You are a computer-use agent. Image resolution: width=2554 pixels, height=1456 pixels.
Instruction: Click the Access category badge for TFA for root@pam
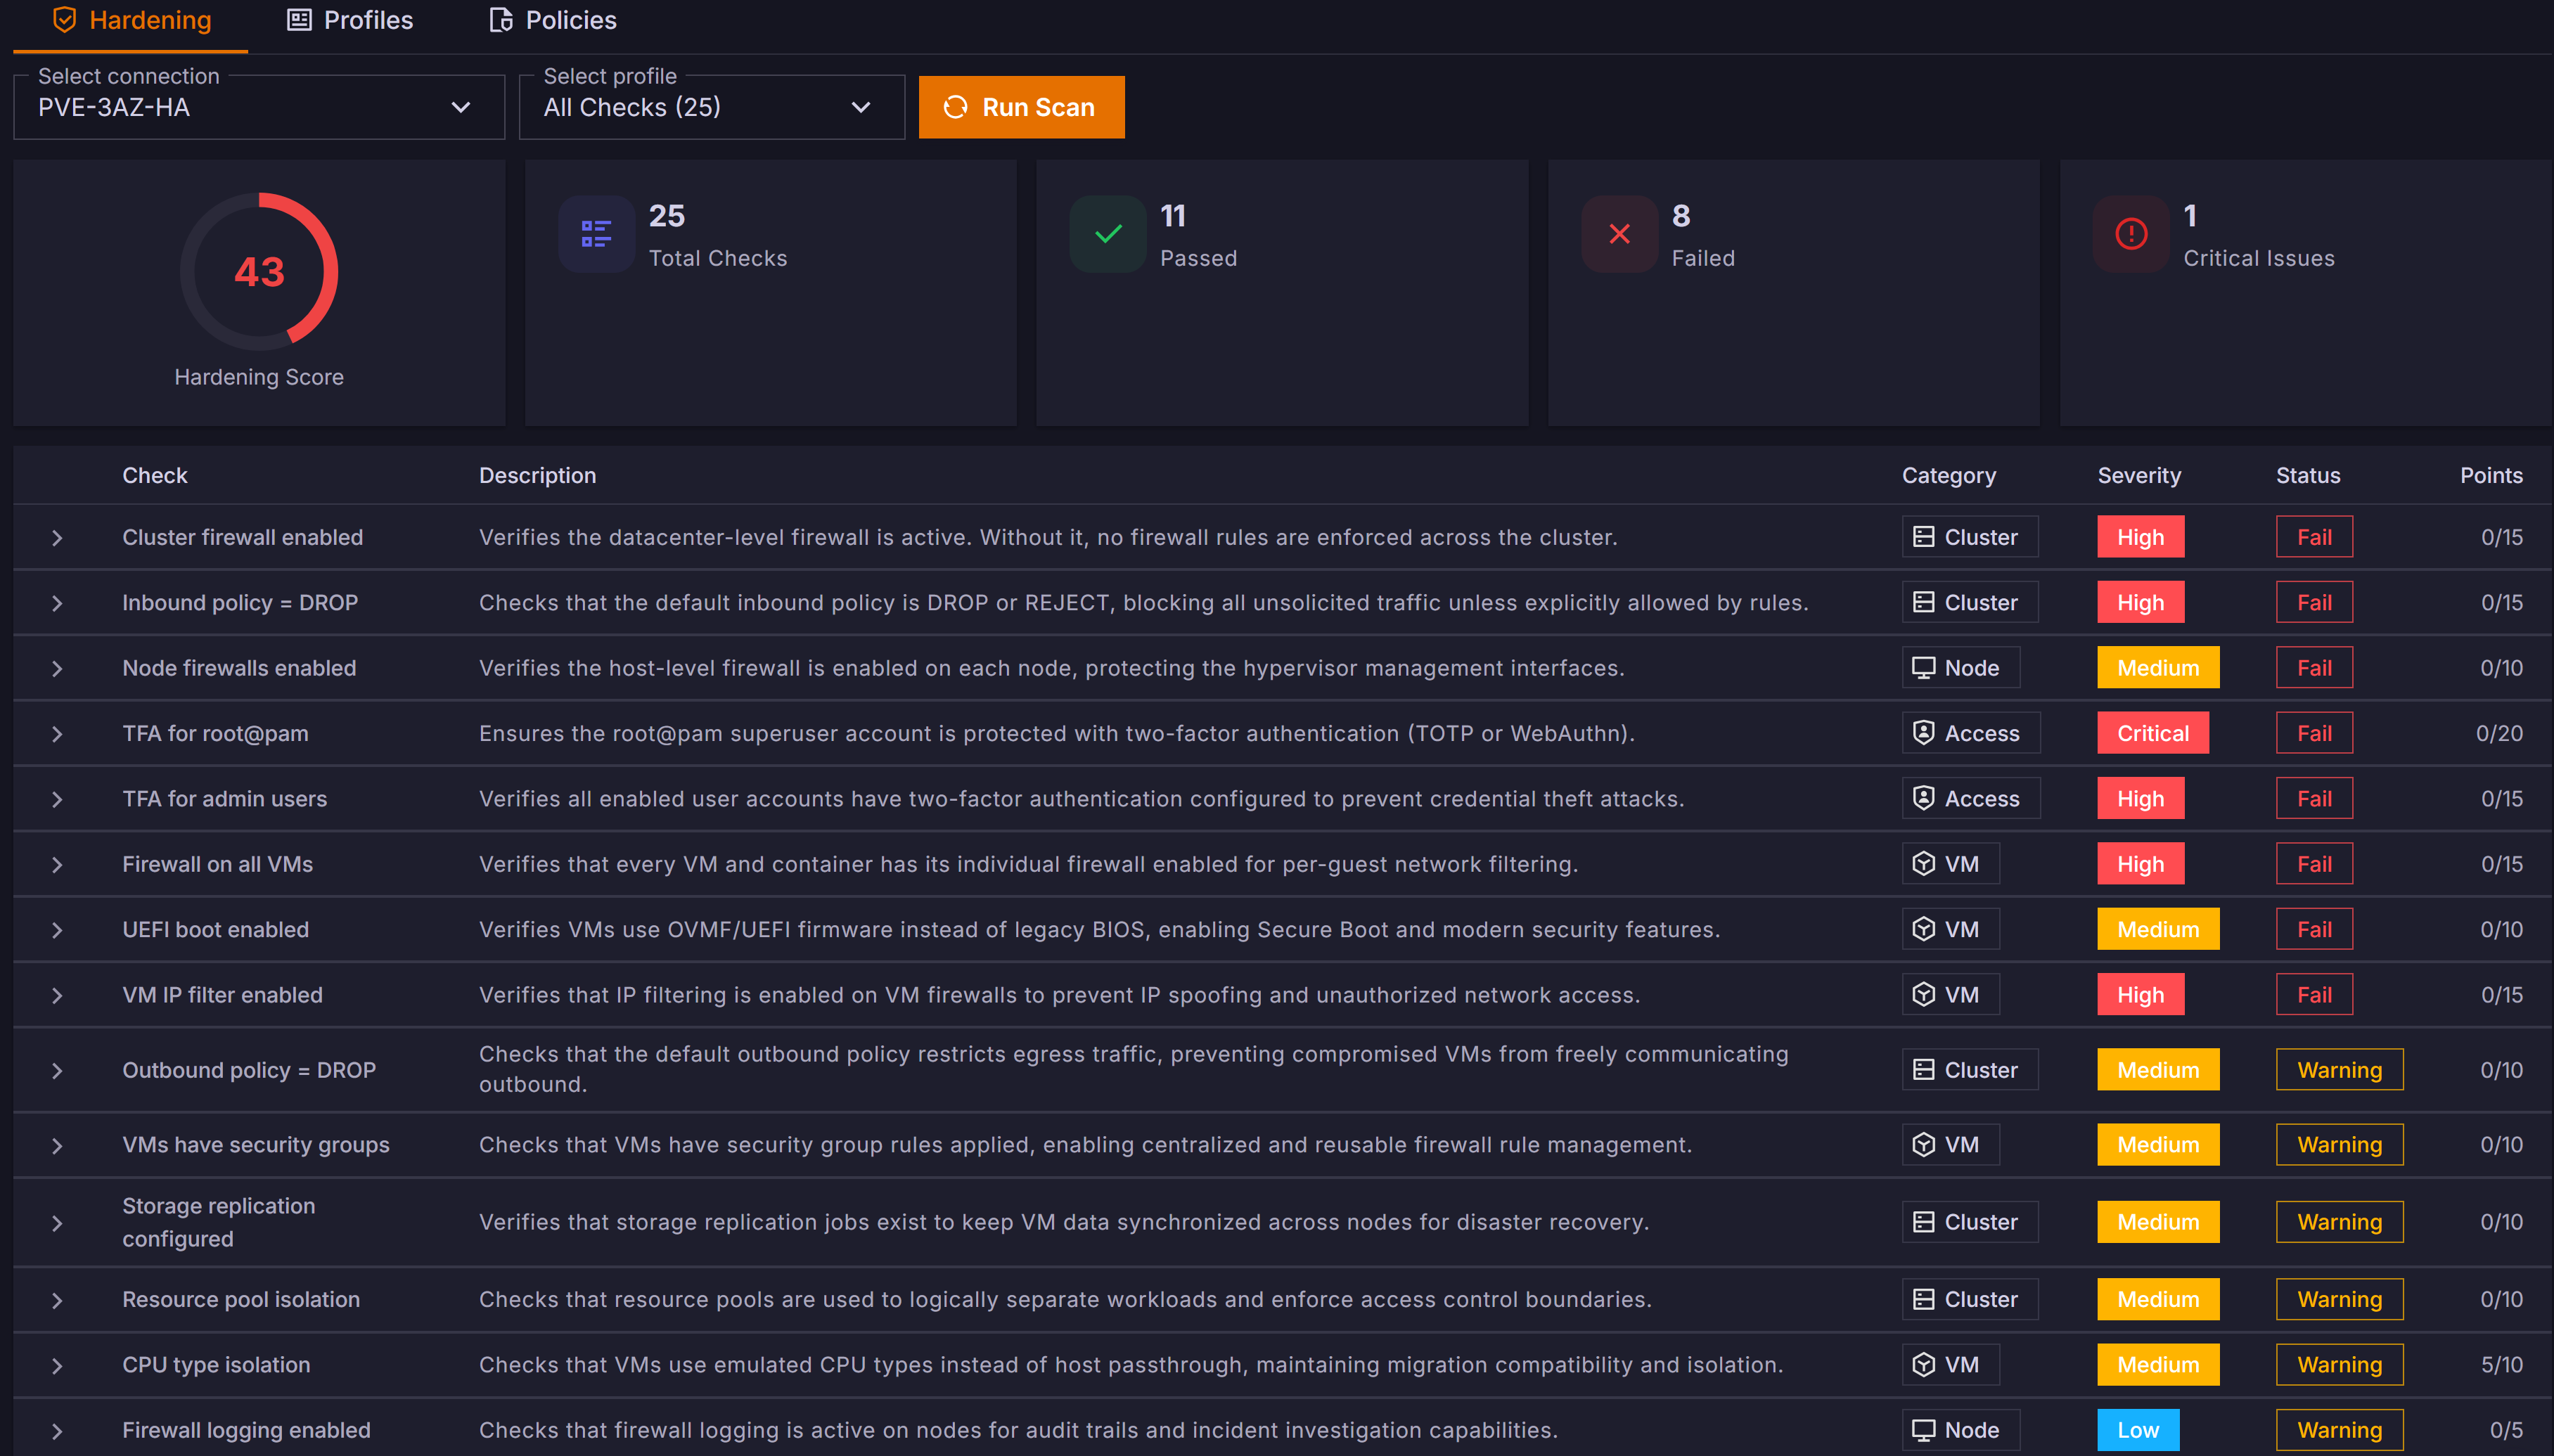1969,733
